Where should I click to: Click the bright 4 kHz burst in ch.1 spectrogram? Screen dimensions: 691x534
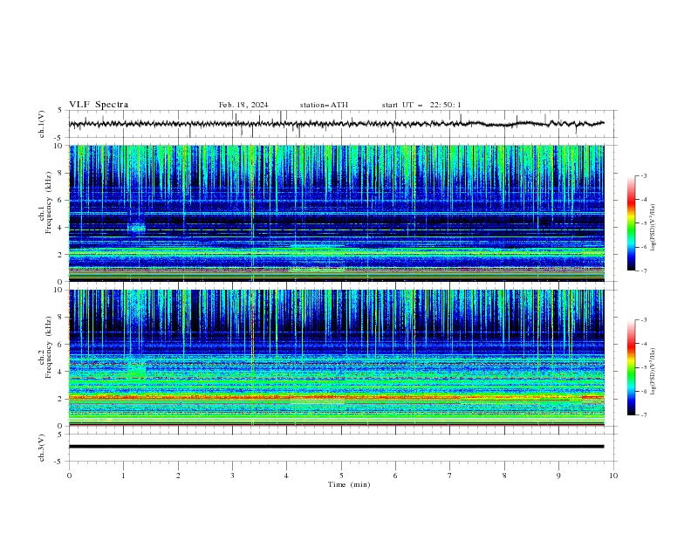(x=137, y=228)
